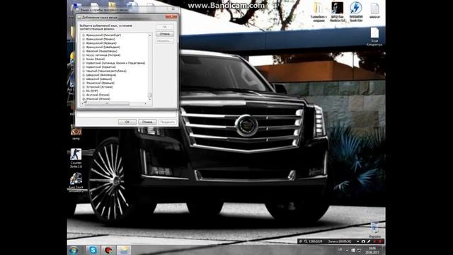Close the add input language dialog
Screen dimensions: 453x255
171,17
